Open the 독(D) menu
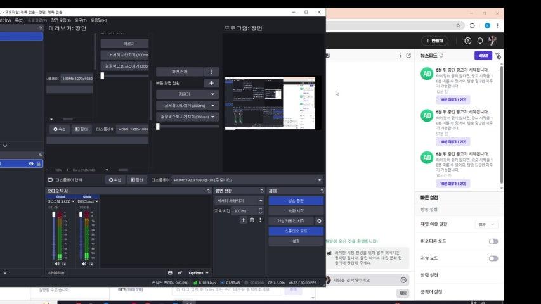Screen dimensions: 541x304 [19, 20]
